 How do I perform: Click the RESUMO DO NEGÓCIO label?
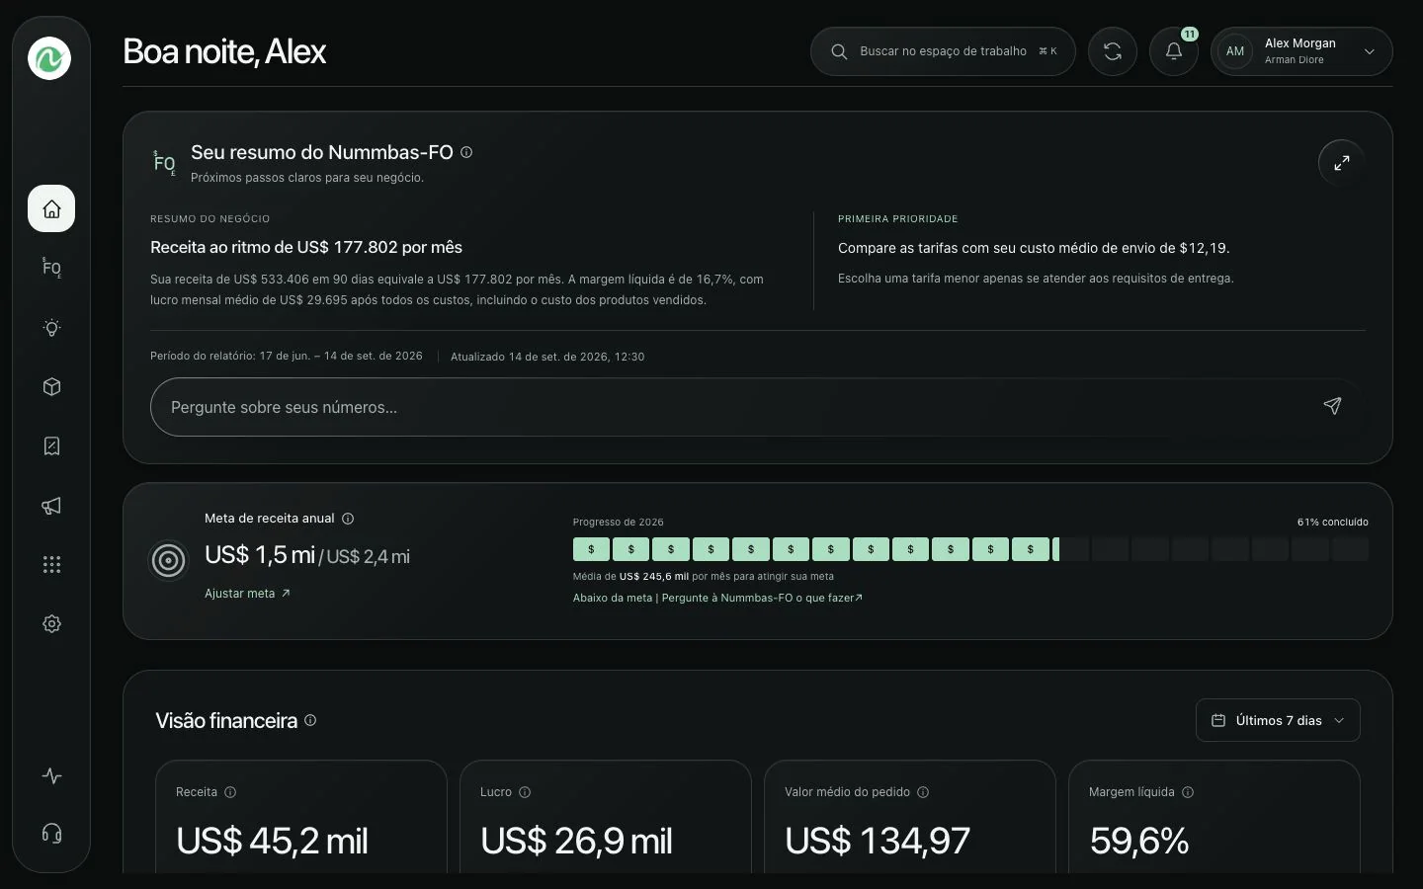click(209, 218)
